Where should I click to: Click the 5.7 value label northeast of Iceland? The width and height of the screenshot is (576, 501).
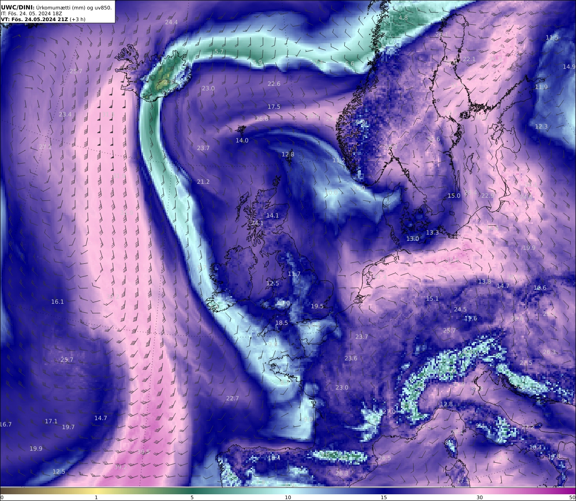click(219, 52)
